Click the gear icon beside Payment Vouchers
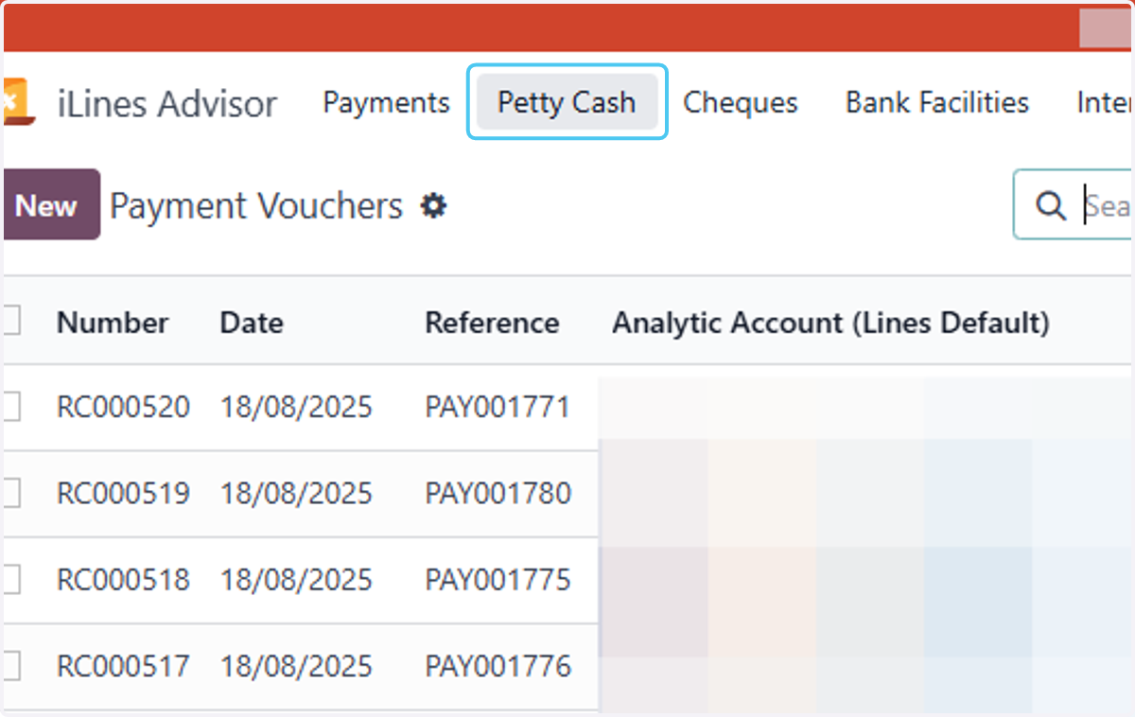Image resolution: width=1135 pixels, height=717 pixels. (x=433, y=205)
